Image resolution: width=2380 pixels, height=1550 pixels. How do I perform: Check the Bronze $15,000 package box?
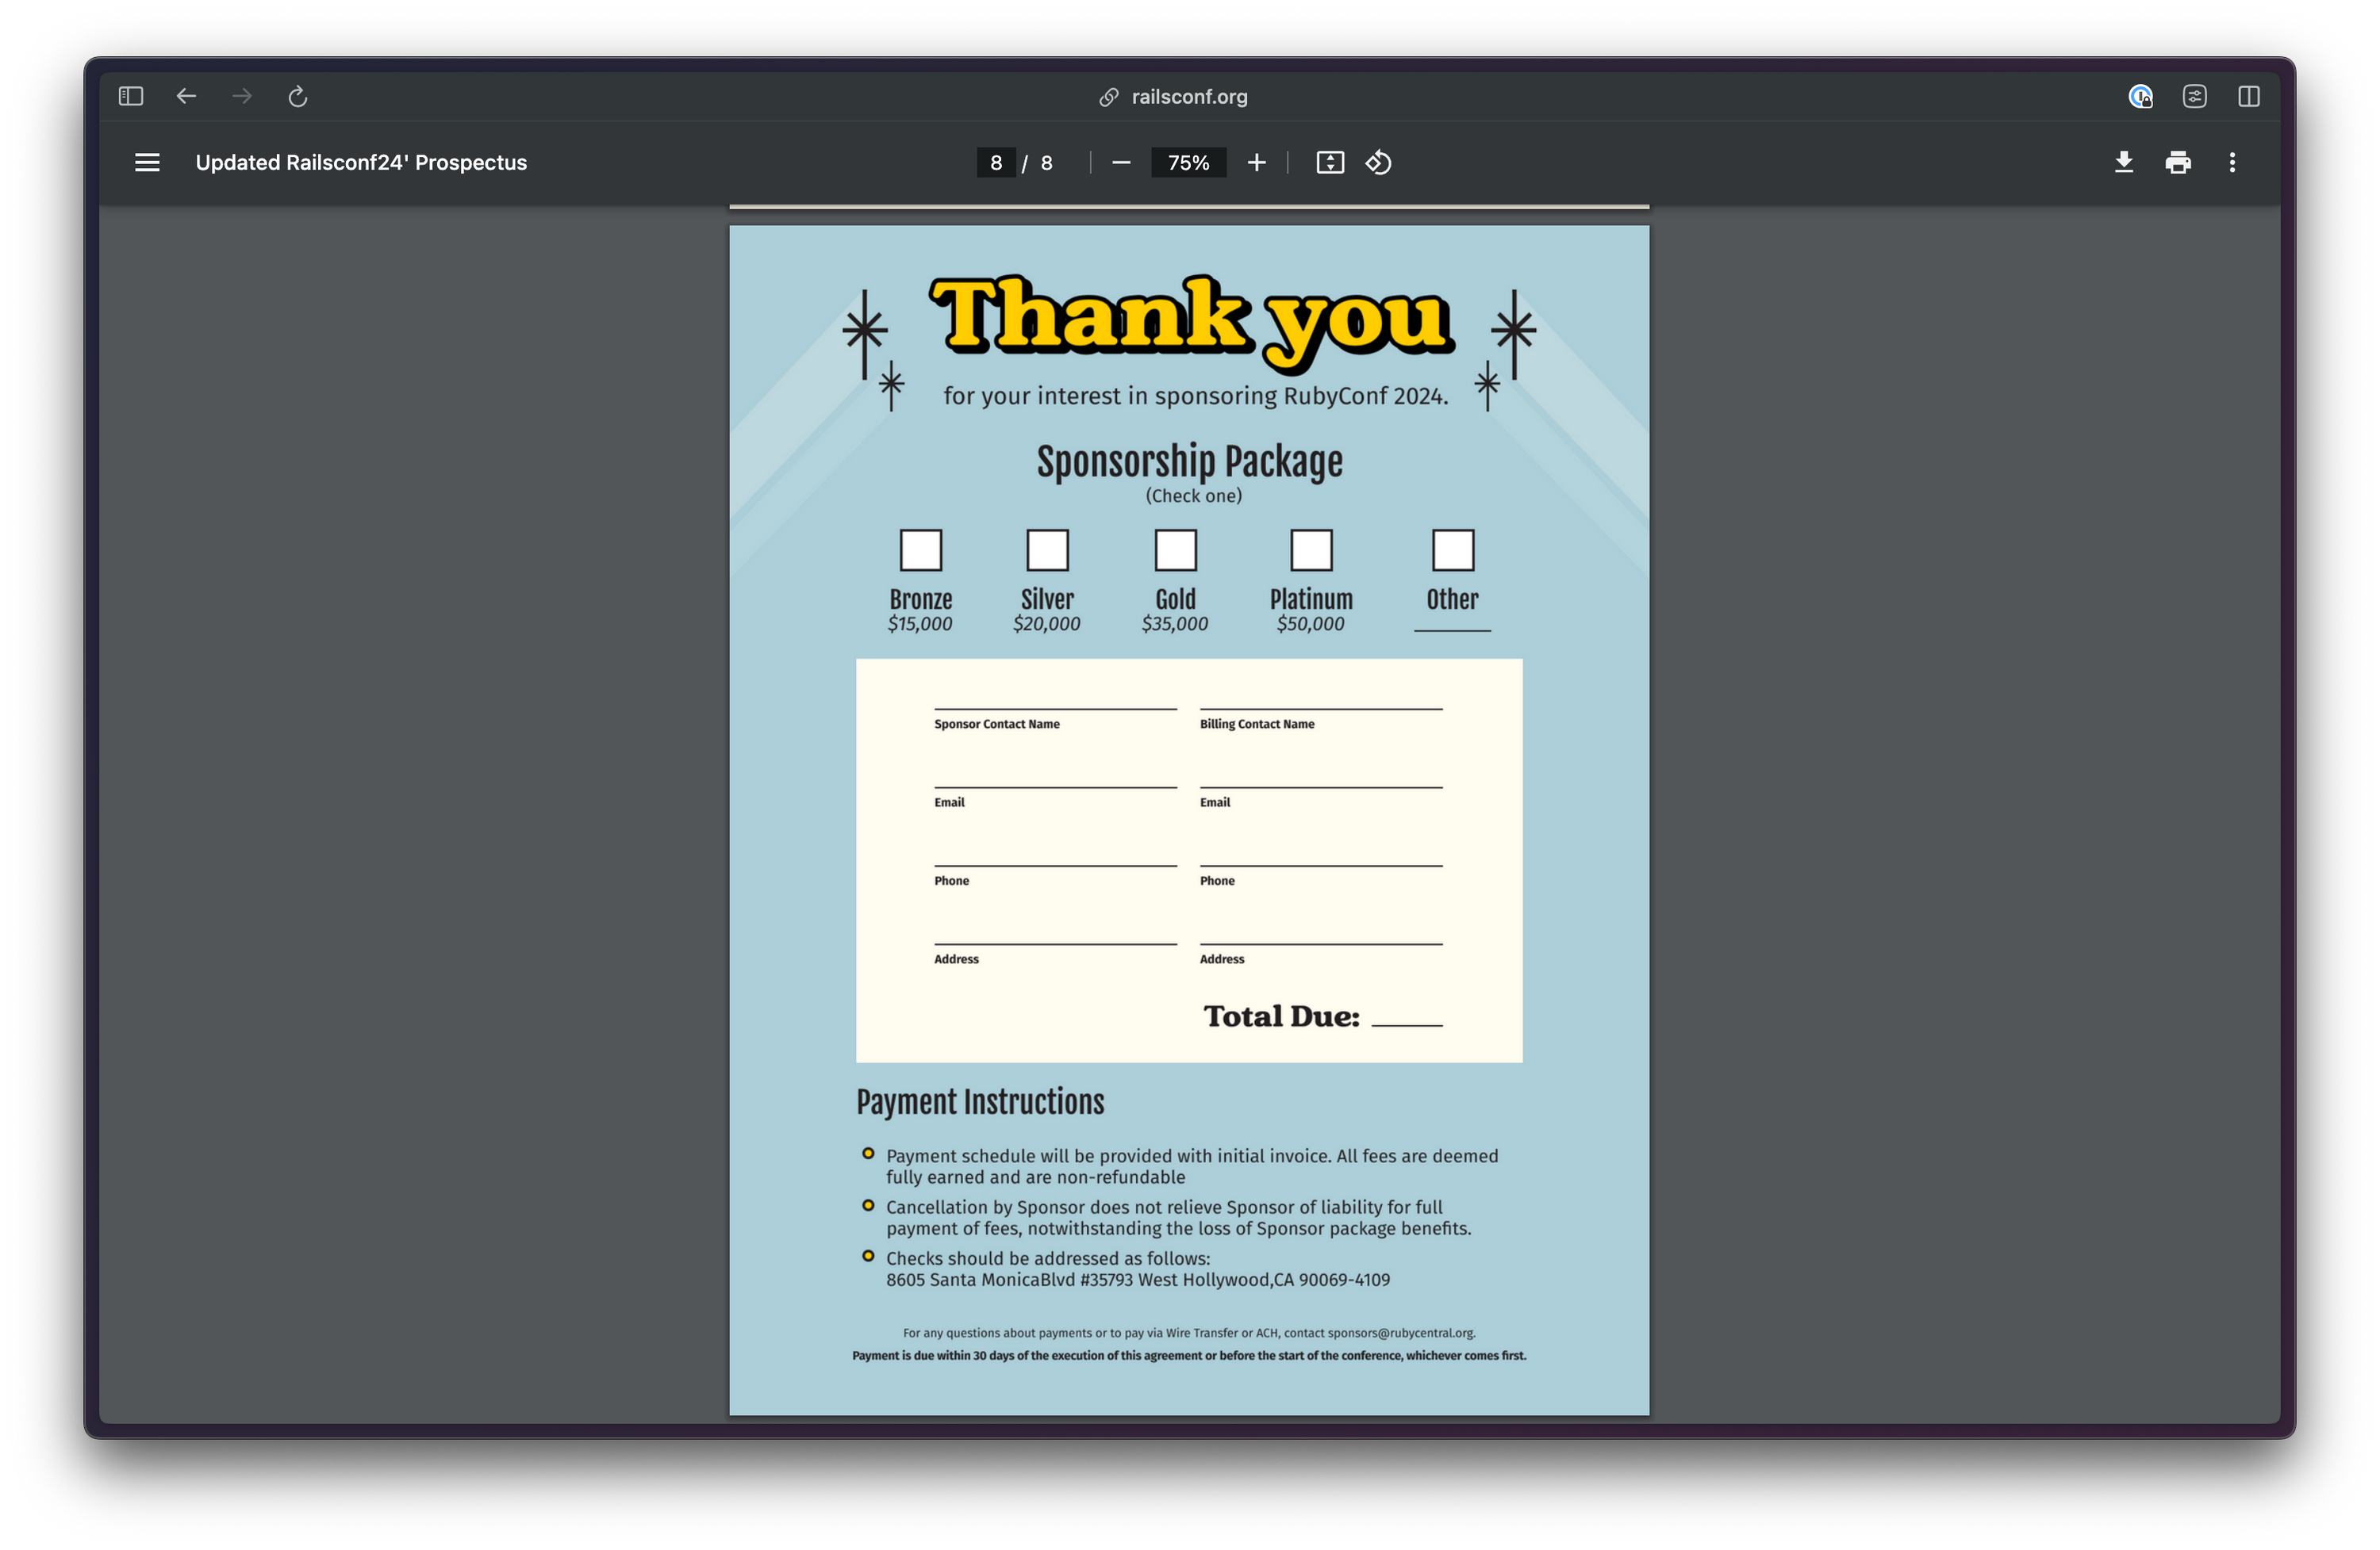(x=921, y=549)
